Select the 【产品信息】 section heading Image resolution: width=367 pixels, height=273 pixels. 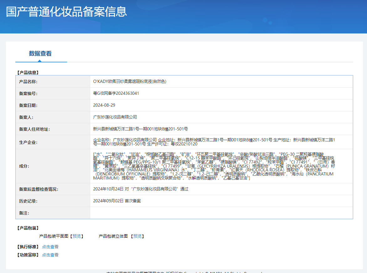28,73
